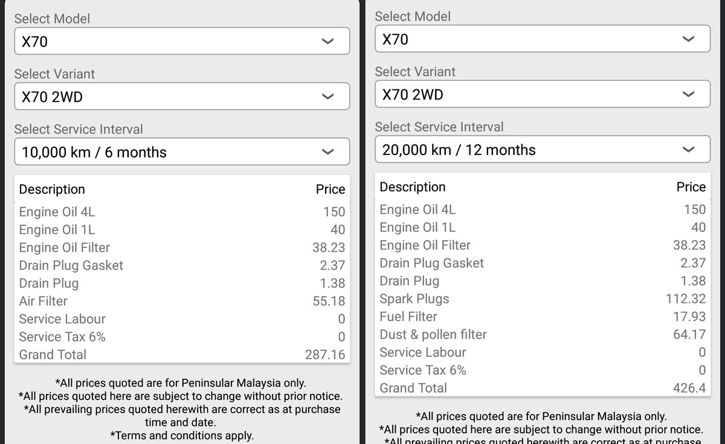Click Description header in the 10,000 km table
Viewport: 725px width, 444px height.
coord(52,189)
